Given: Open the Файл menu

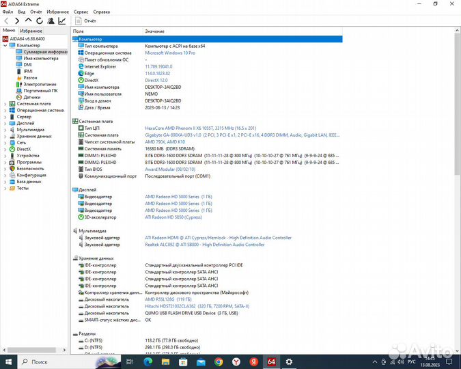Looking at the screenshot, I should [8, 12].
